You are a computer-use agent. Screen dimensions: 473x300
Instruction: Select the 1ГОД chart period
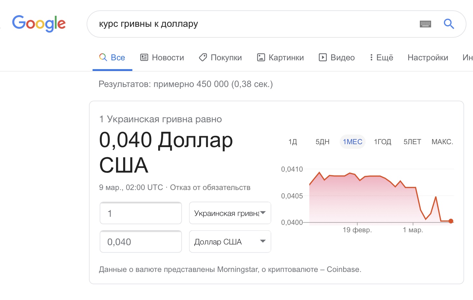(382, 142)
